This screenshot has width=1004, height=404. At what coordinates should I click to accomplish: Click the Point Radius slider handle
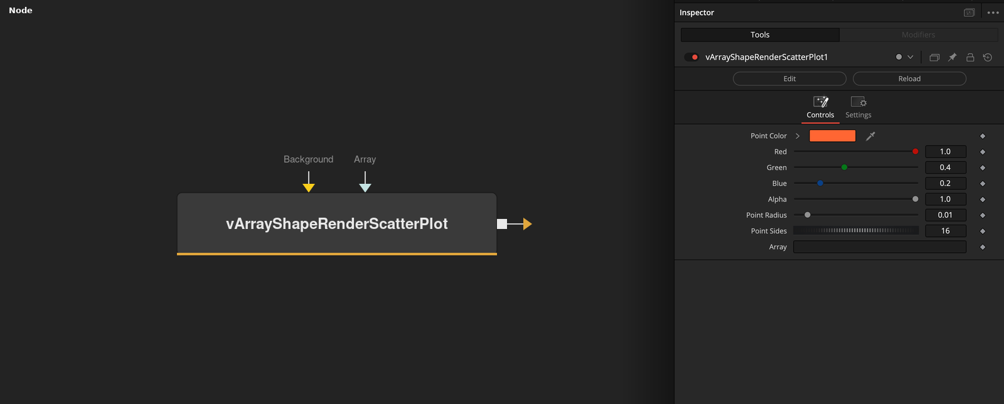pyautogui.click(x=808, y=215)
